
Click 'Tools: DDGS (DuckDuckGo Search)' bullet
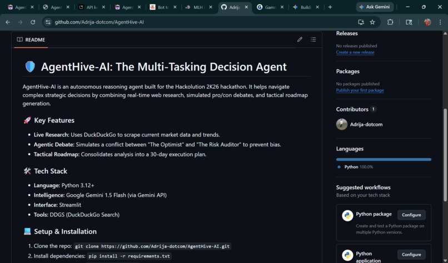(77, 215)
